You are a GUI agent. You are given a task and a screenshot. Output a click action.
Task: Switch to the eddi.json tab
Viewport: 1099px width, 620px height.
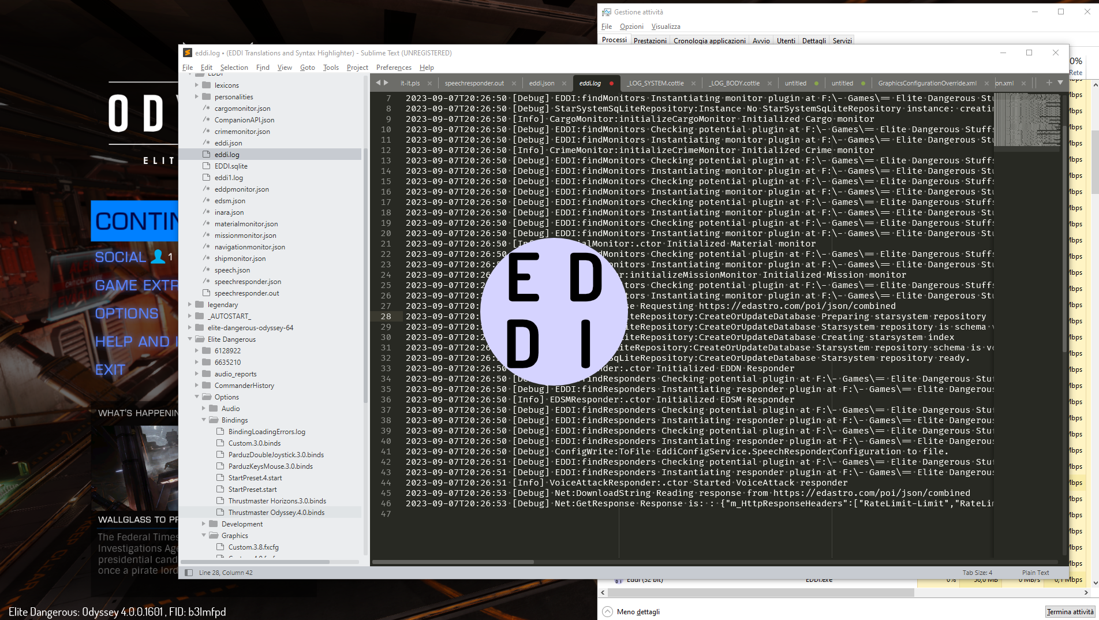click(541, 83)
